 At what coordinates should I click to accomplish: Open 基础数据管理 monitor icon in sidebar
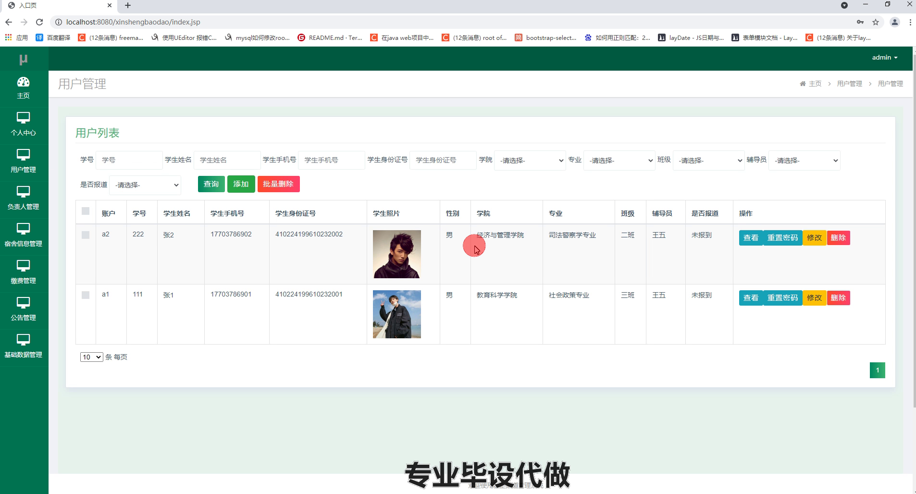[23, 340]
